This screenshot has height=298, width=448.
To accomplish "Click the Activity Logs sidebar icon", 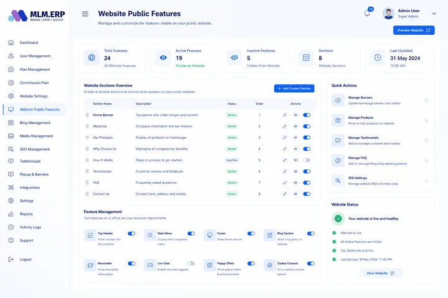I will (11, 227).
